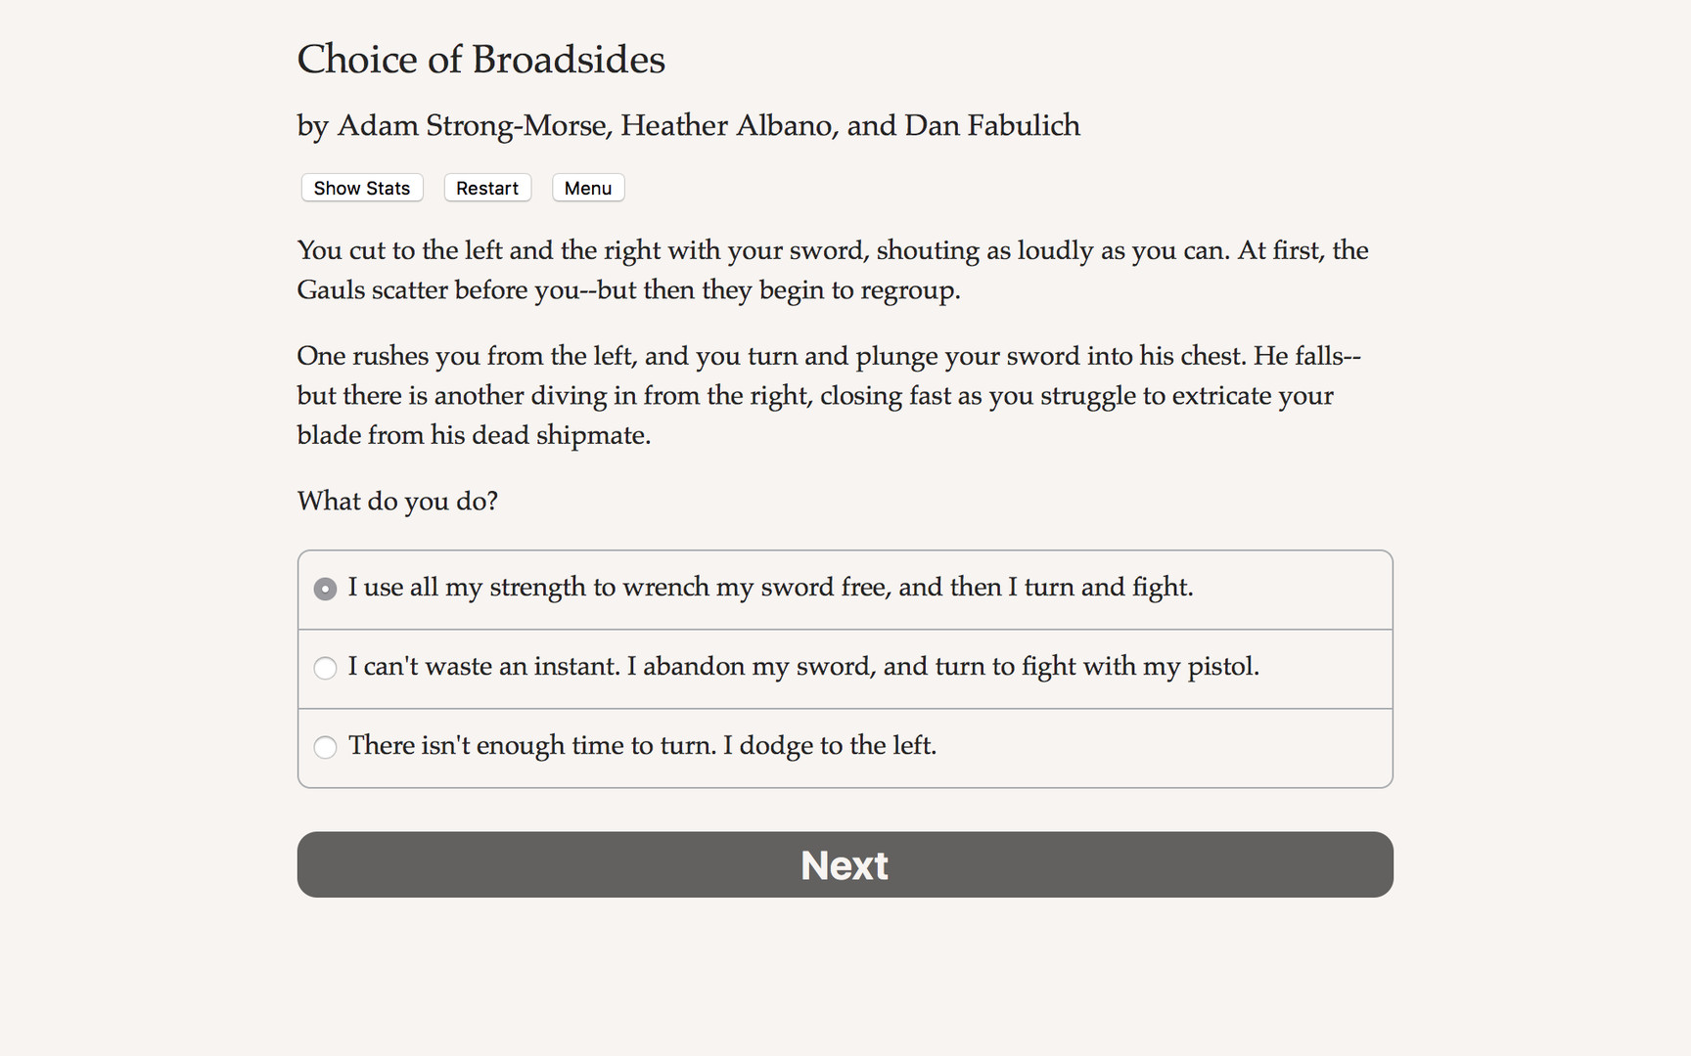Click the authors byline text
This screenshot has height=1056, width=1691.
click(688, 126)
